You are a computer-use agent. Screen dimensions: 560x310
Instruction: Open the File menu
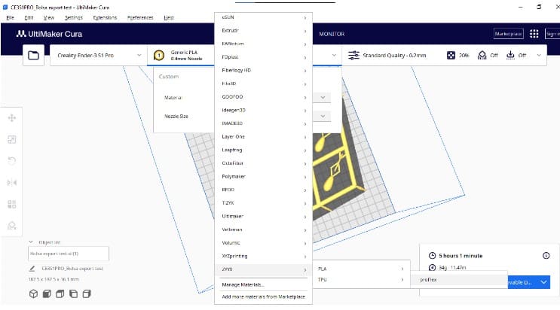[x=10, y=17]
